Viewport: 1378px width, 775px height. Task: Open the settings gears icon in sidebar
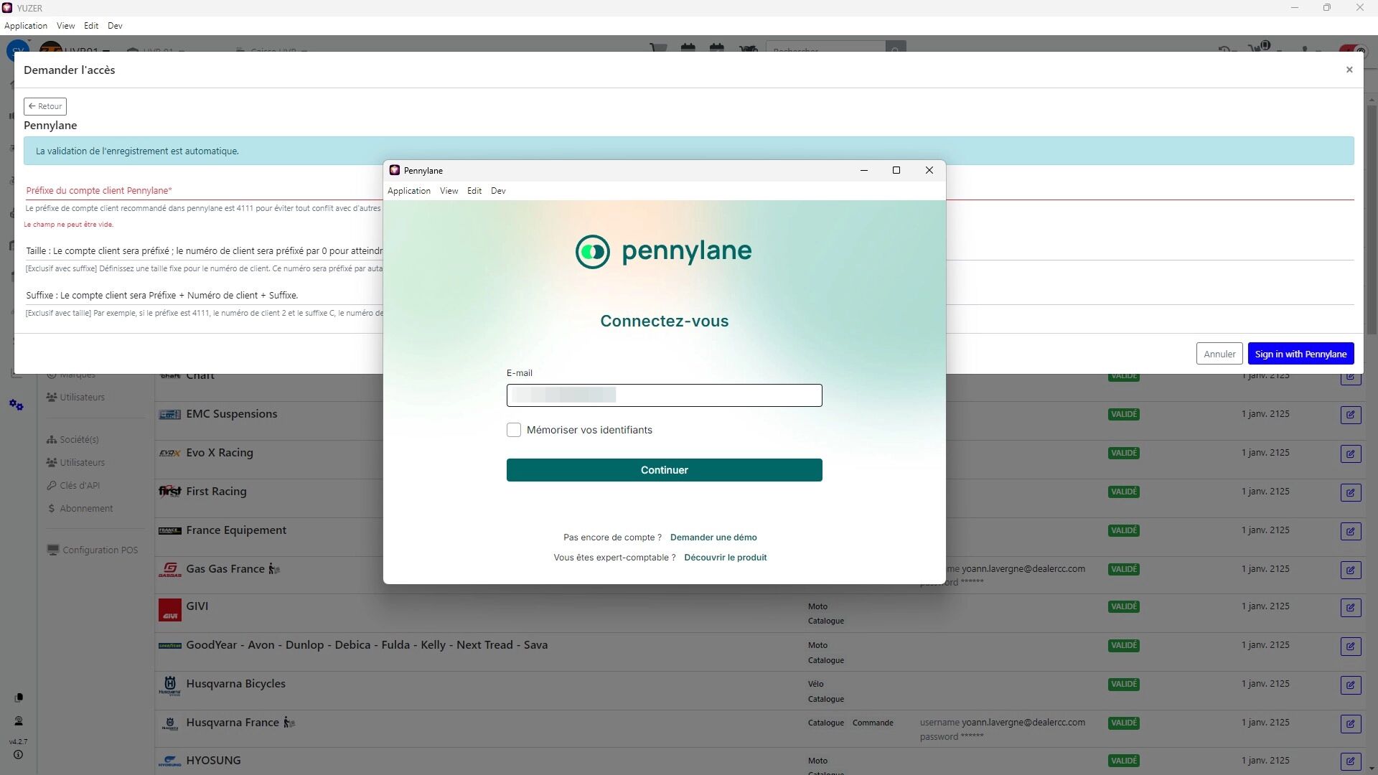tap(17, 405)
